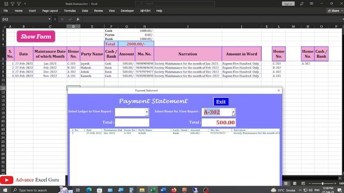
Task: Select column D header
Action: click(73, 26)
